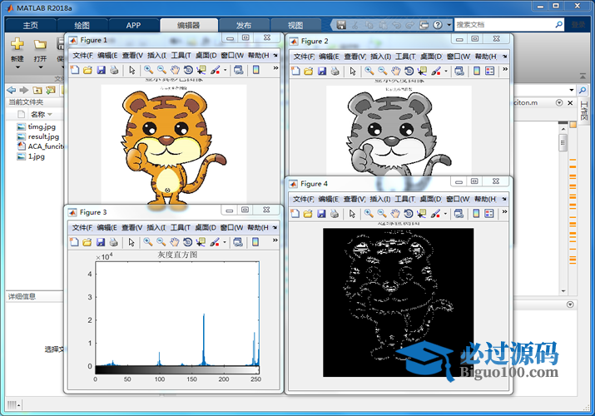
Task: Click the MATLAB New script icon
Action: 17,44
